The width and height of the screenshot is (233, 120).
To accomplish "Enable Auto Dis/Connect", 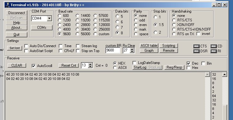I will point(26,46).
